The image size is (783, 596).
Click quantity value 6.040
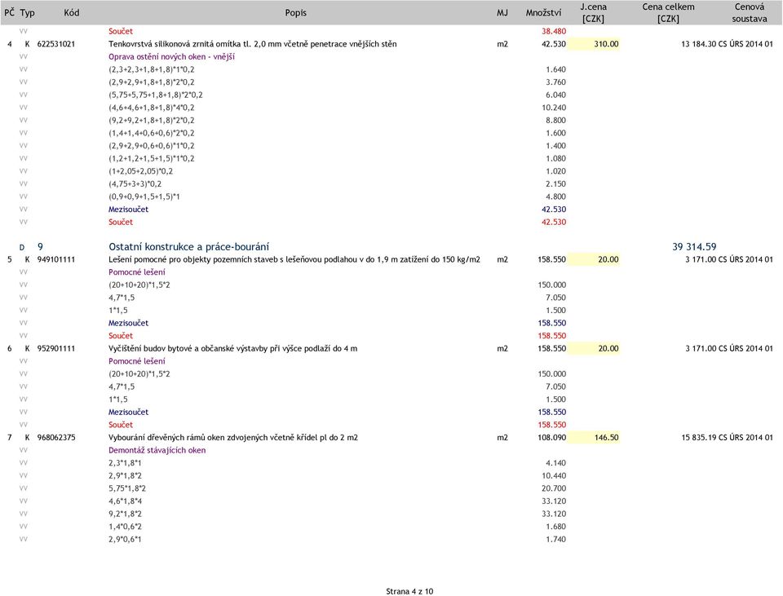(555, 95)
